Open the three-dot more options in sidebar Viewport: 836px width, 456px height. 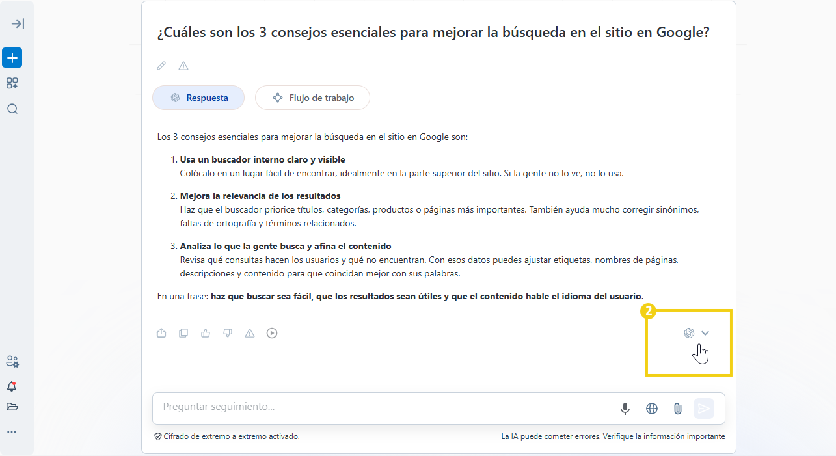click(x=12, y=432)
